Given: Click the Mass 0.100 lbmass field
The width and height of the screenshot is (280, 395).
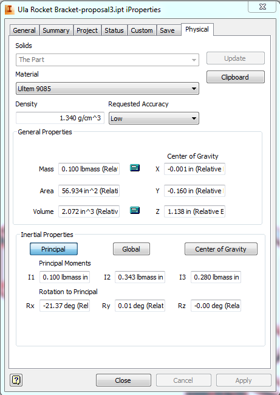Looking at the screenshot, I should 89,169.
